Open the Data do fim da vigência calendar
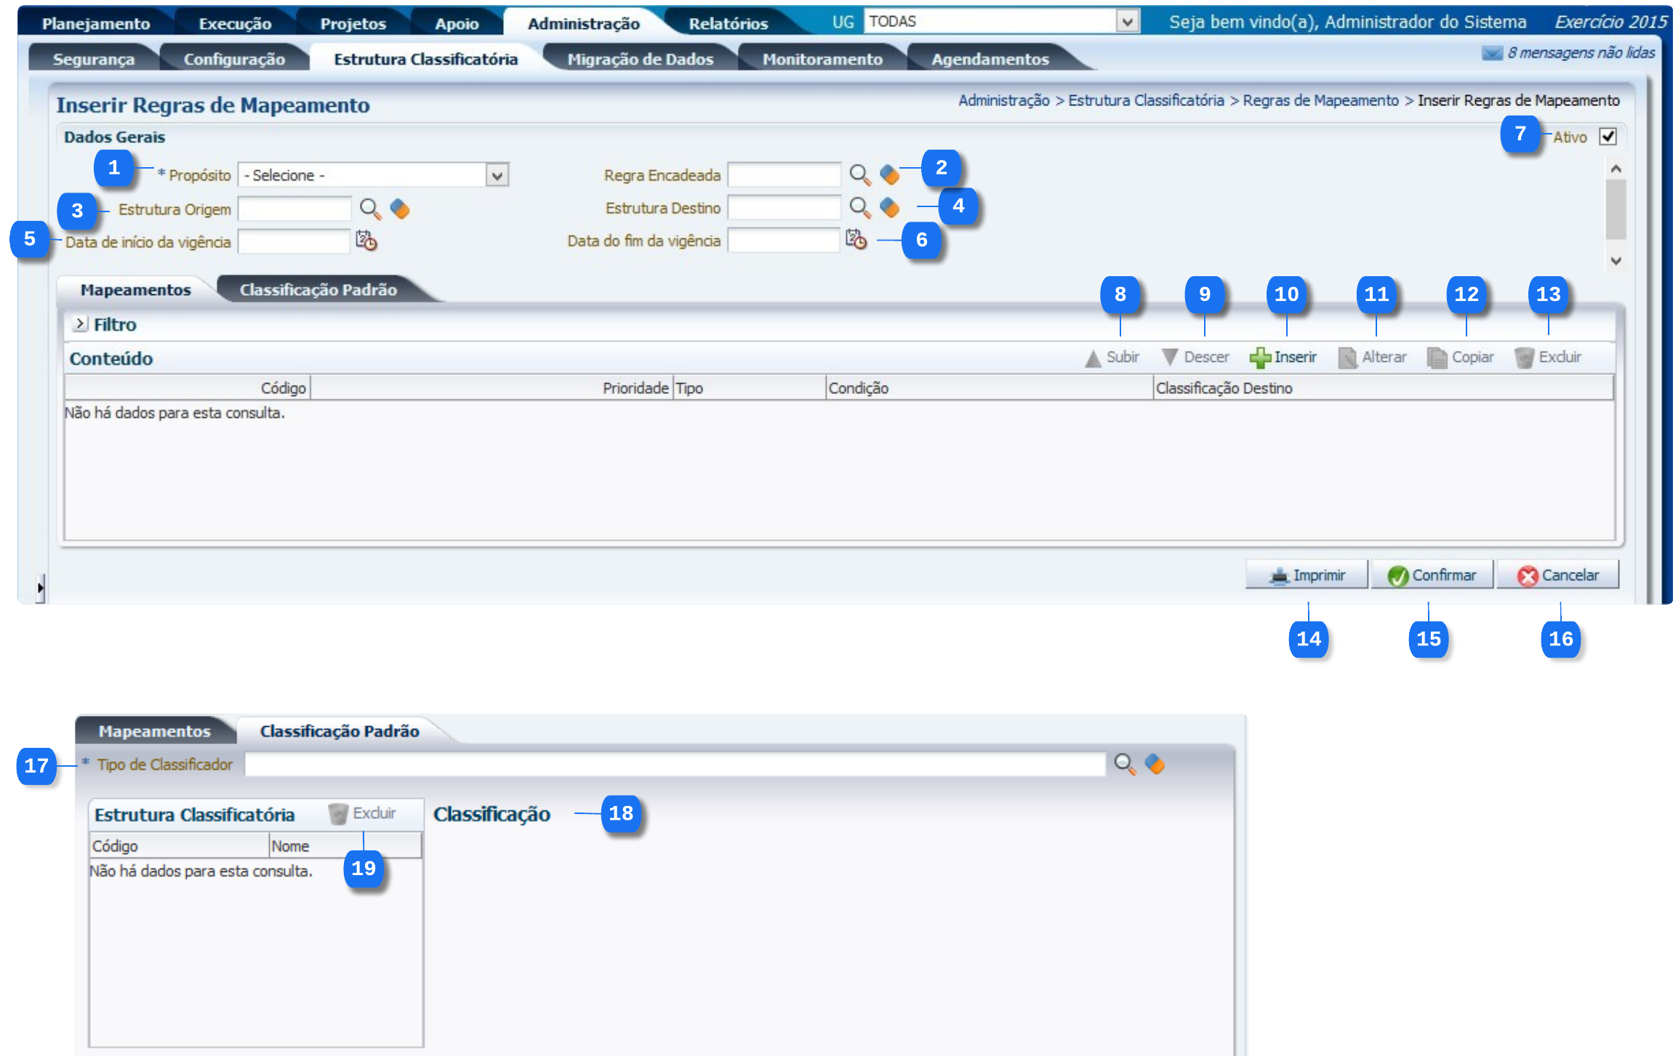Image resolution: width=1673 pixels, height=1056 pixels. click(x=856, y=239)
